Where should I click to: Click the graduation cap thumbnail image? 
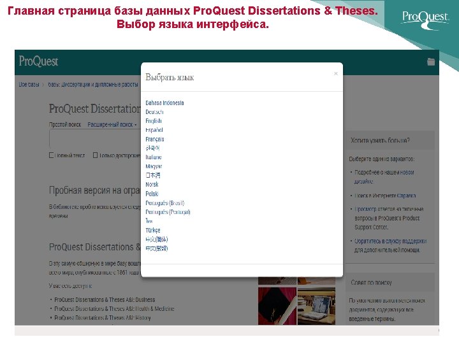(277, 306)
